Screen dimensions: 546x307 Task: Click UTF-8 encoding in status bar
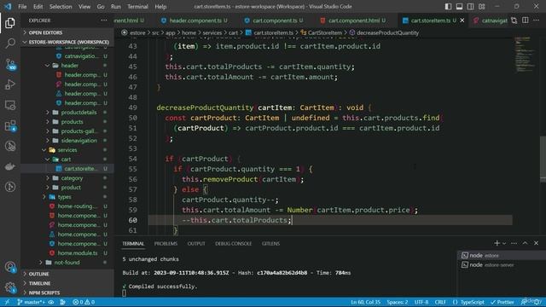tap(421, 302)
